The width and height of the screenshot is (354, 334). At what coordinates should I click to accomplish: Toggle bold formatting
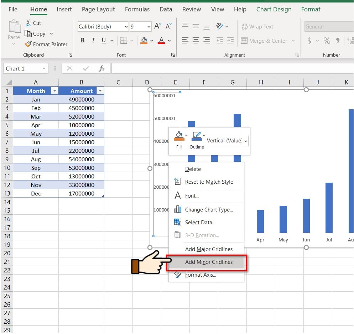83,40
